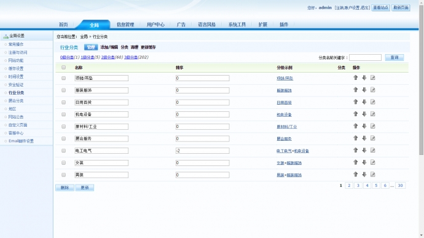424x238 pixels.
Task: Click the name field containing 机电设备
Action: tap(101, 114)
